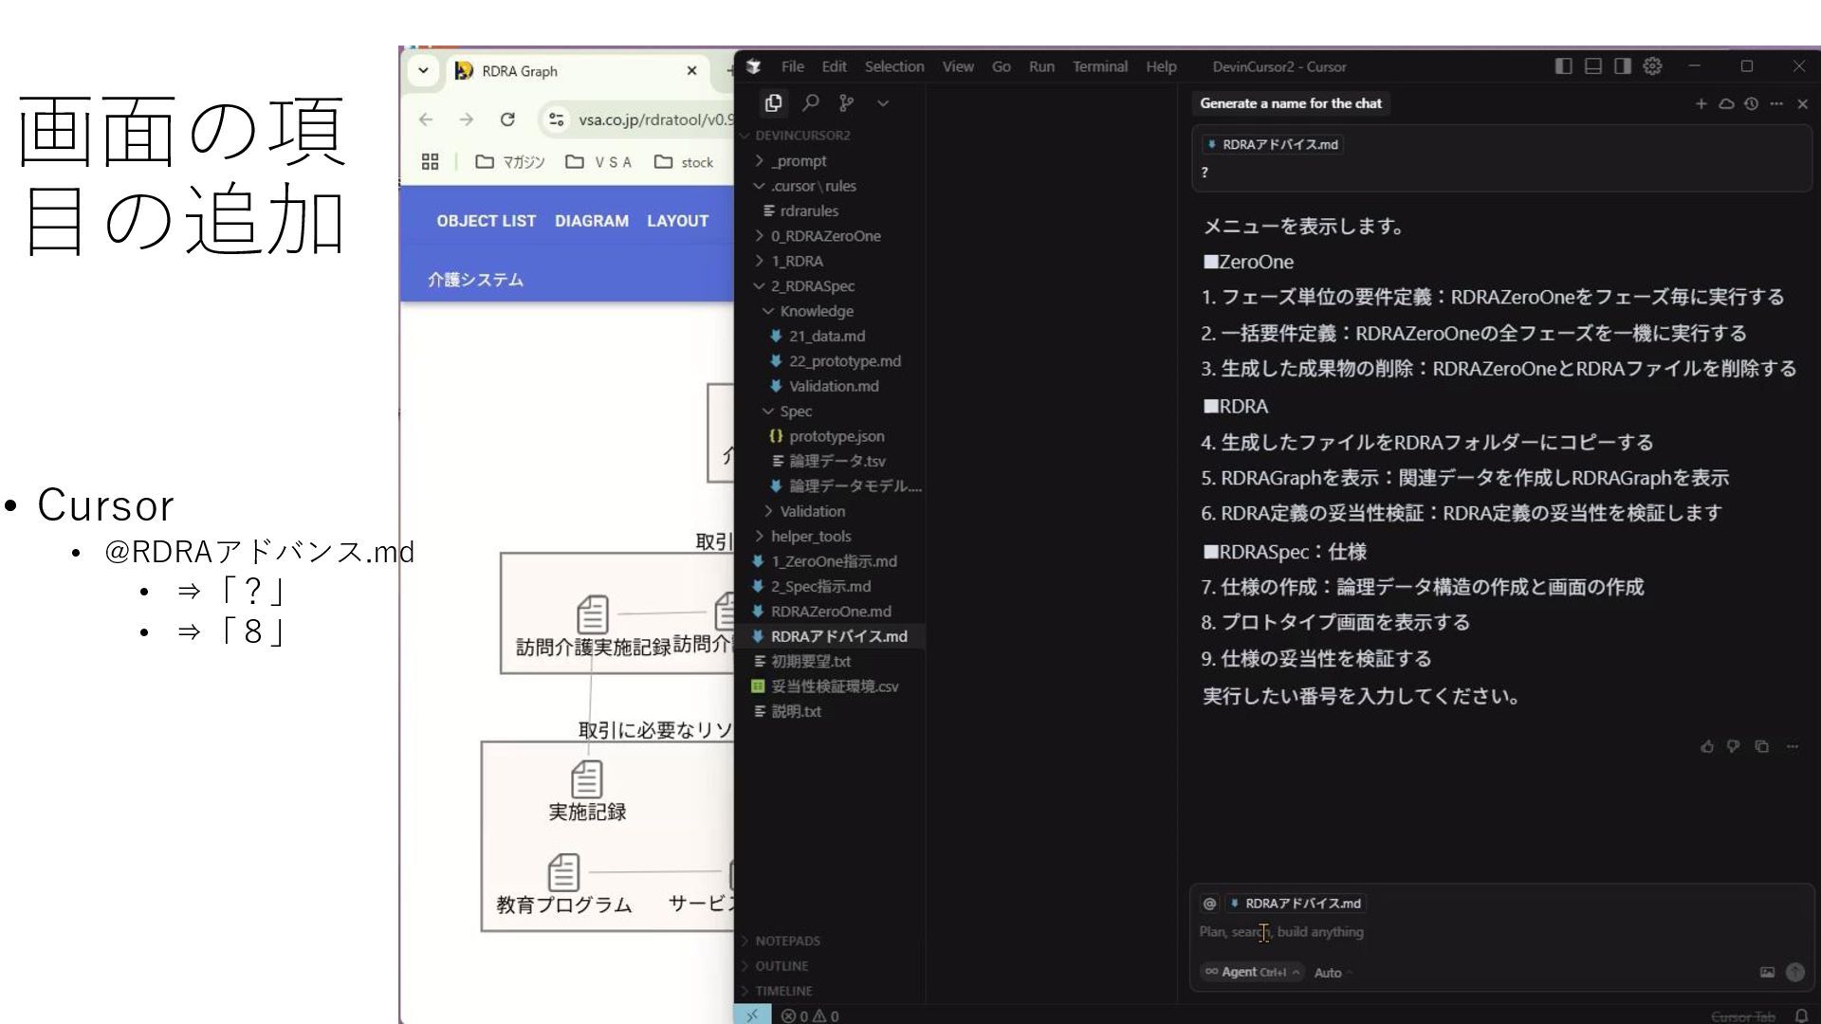Viewport: 1821px width, 1024px height.
Task: Open the Explorer view in Cursor sidebar
Action: [x=773, y=102]
